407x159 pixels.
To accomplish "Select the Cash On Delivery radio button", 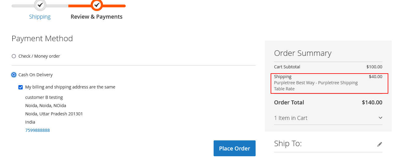I will [x=14, y=75].
